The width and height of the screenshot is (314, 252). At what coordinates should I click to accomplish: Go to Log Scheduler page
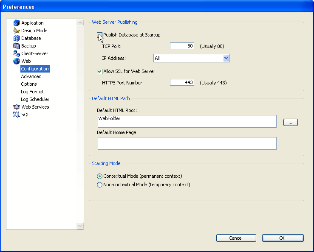pos(35,99)
